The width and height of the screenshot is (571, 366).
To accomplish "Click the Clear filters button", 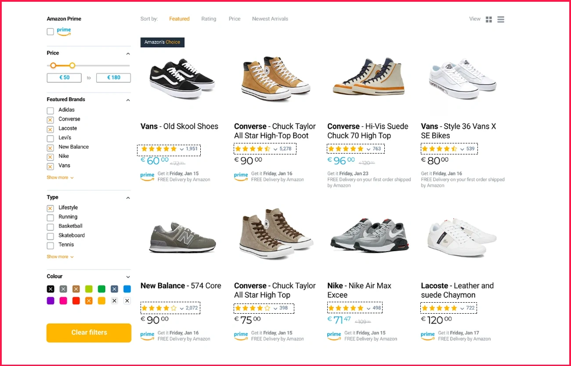I will coord(89,333).
